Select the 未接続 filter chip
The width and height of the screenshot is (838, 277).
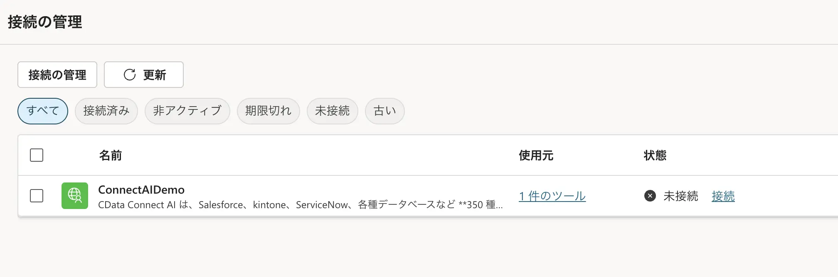[332, 111]
